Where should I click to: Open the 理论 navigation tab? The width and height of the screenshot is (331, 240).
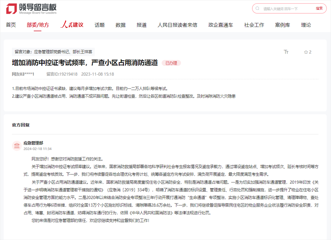pos(306,25)
